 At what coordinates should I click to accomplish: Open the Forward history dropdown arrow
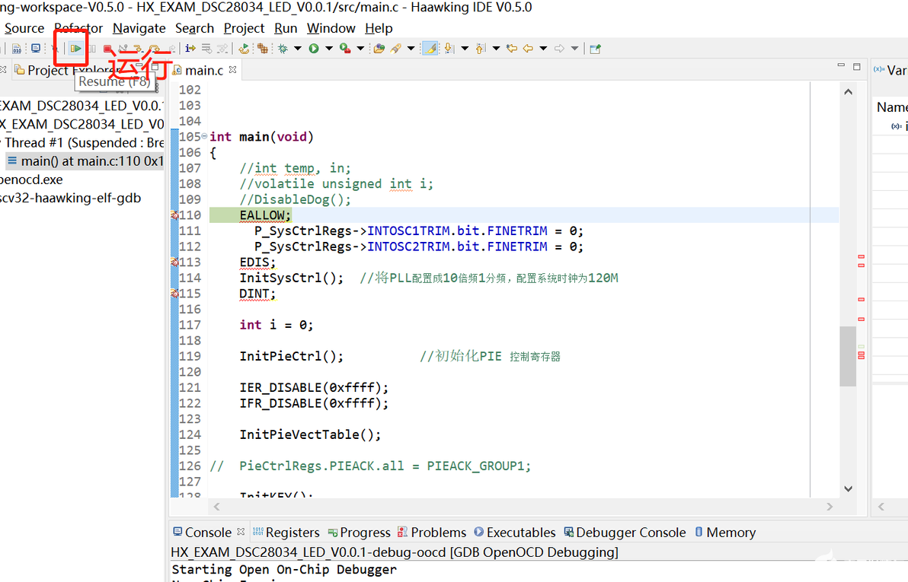click(x=574, y=49)
